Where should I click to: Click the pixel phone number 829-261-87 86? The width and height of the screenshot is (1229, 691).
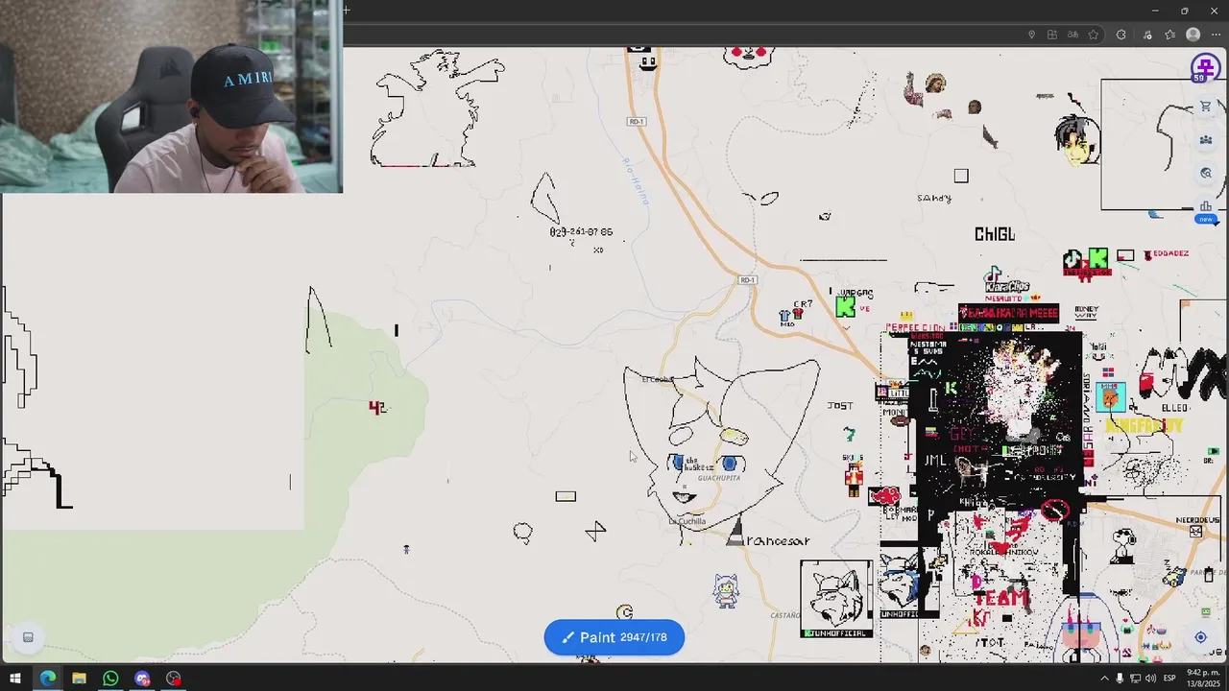pos(581,232)
